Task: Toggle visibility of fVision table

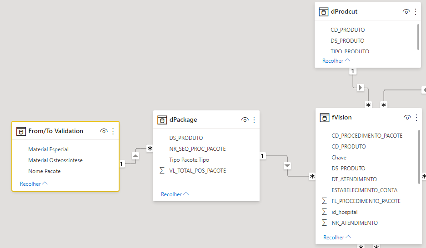Action: tap(407, 118)
